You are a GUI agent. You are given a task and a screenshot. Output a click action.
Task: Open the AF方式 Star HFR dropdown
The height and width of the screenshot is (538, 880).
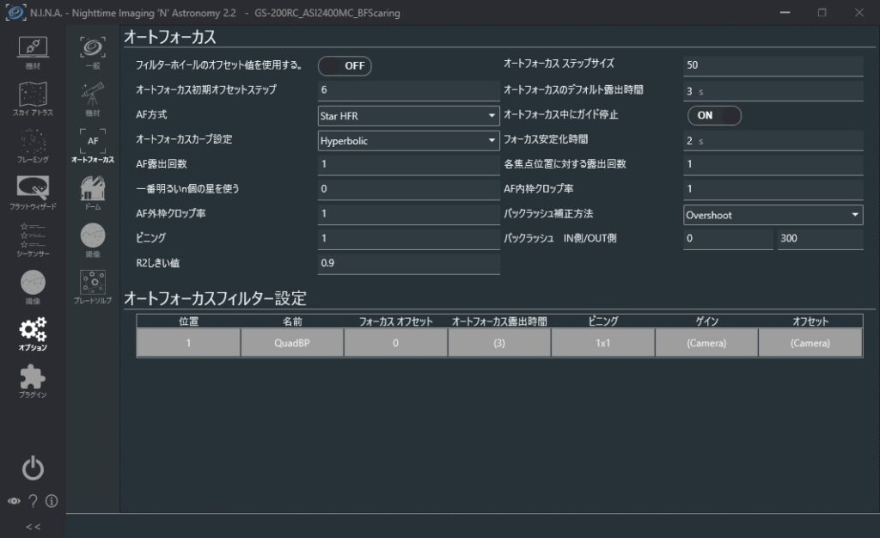408,115
